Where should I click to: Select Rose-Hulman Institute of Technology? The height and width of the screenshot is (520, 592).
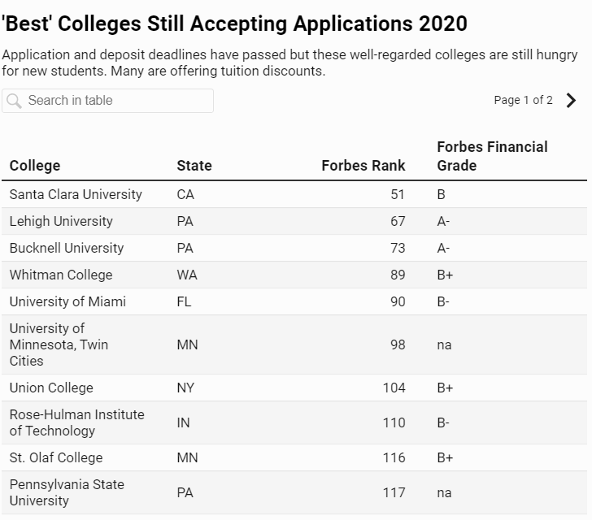pyautogui.click(x=76, y=422)
